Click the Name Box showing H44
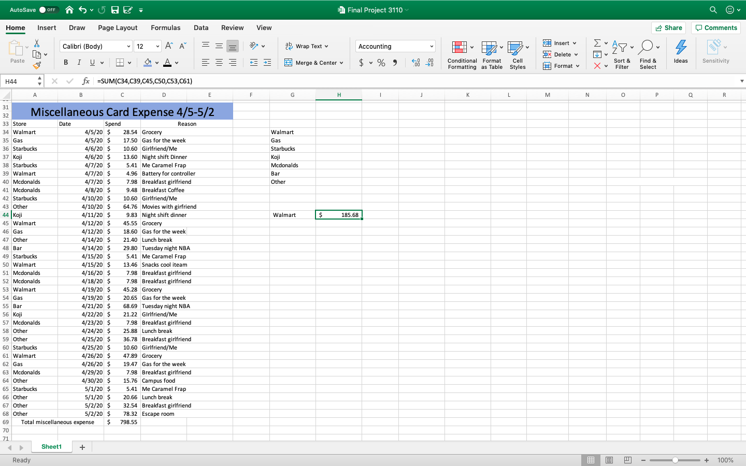This screenshot has height=466, width=746. (x=23, y=81)
